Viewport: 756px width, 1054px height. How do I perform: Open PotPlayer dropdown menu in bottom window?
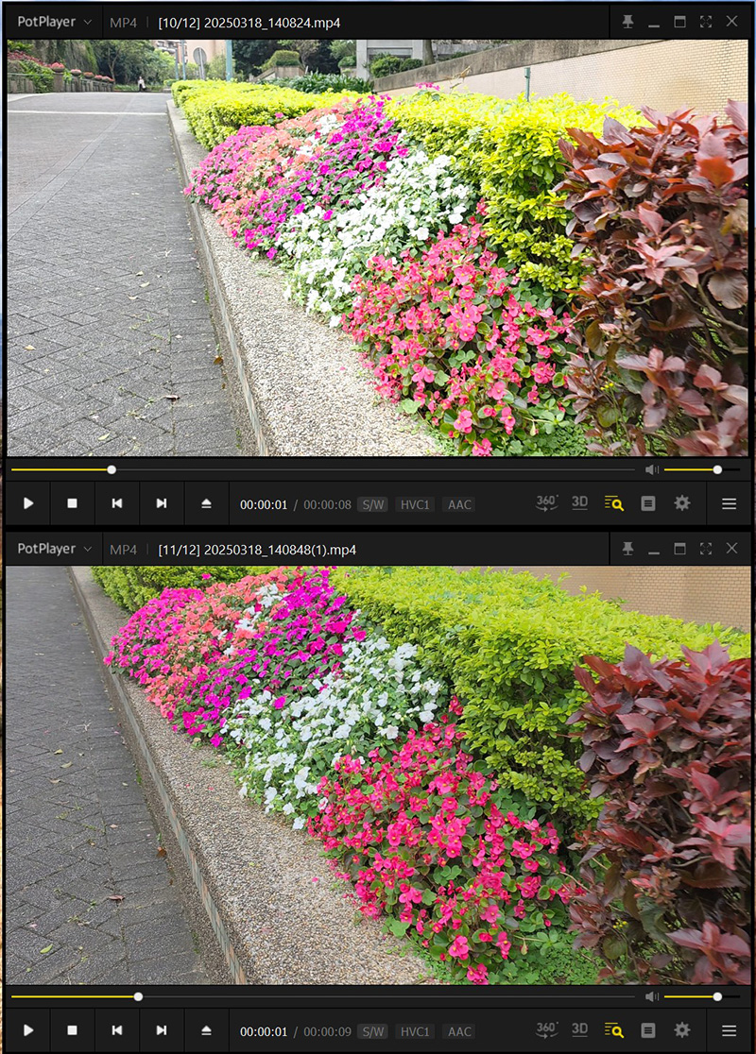(55, 549)
